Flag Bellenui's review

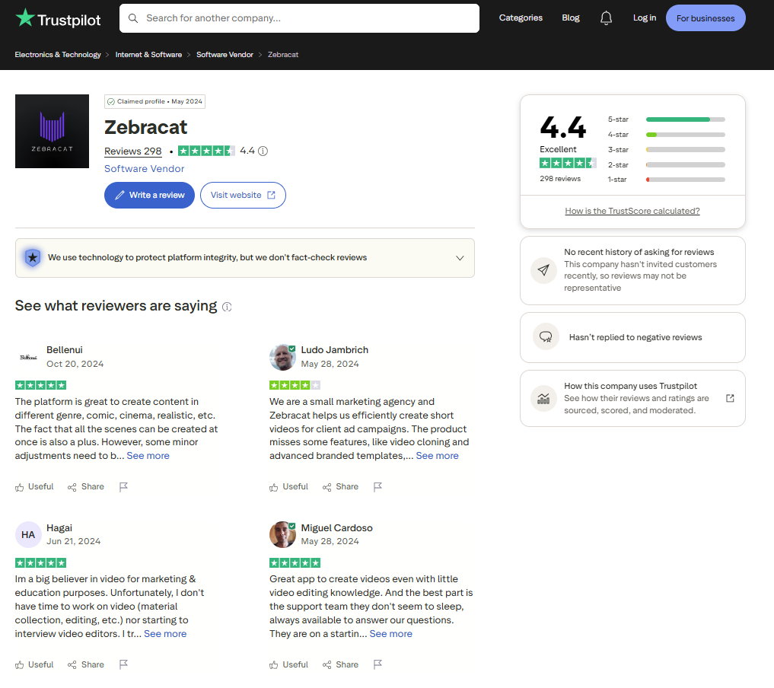[x=123, y=486]
